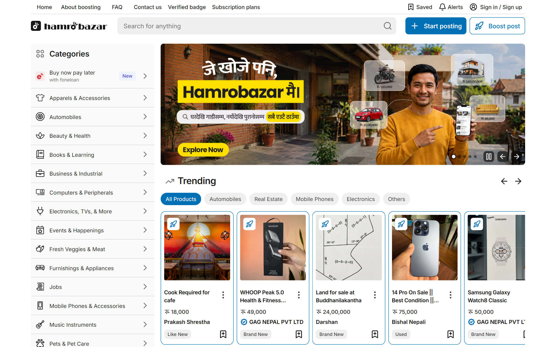Select the Real Estate trending tab
Image resolution: width=556 pixels, height=347 pixels.
coord(268,199)
